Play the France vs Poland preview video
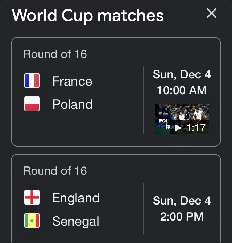This screenshot has width=232, height=243. [x=178, y=128]
